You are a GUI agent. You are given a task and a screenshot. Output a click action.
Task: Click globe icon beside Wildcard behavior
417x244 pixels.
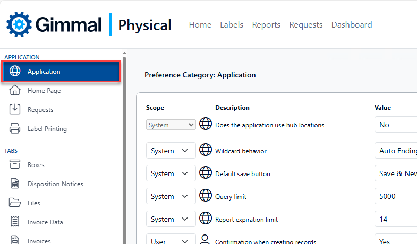(x=206, y=150)
